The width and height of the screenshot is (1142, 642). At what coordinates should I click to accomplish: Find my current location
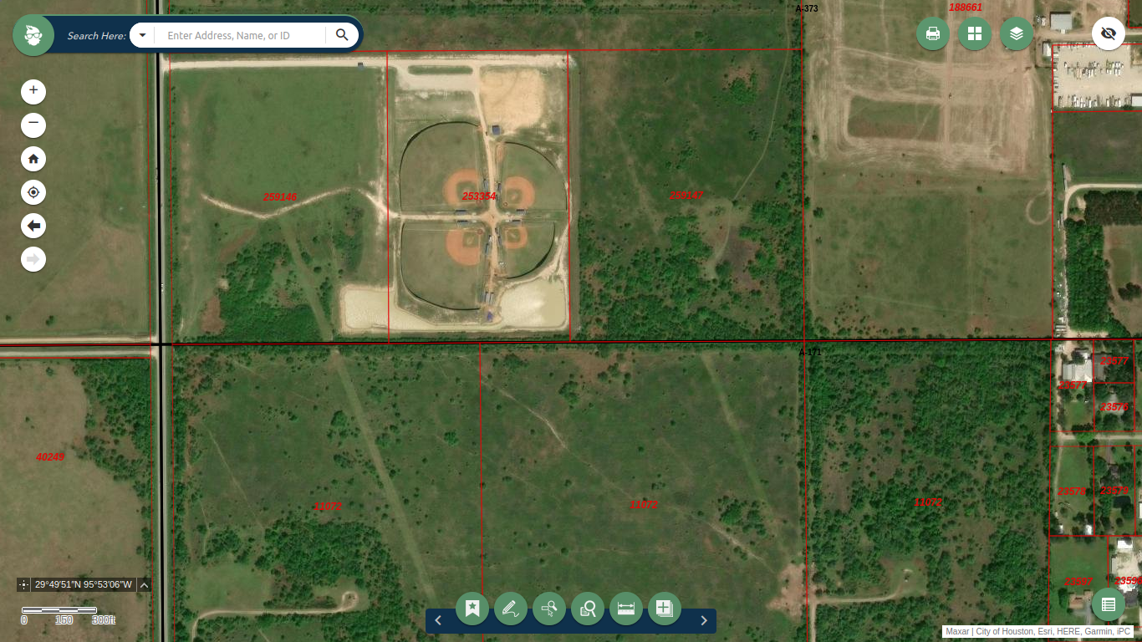click(33, 192)
